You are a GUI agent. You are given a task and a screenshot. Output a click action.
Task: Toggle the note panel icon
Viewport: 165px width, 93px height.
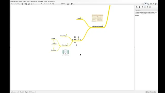coord(145,4)
